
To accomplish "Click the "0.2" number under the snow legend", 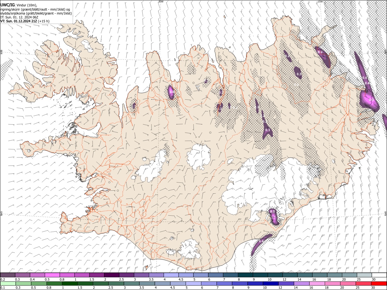I will (x=3, y=279).
